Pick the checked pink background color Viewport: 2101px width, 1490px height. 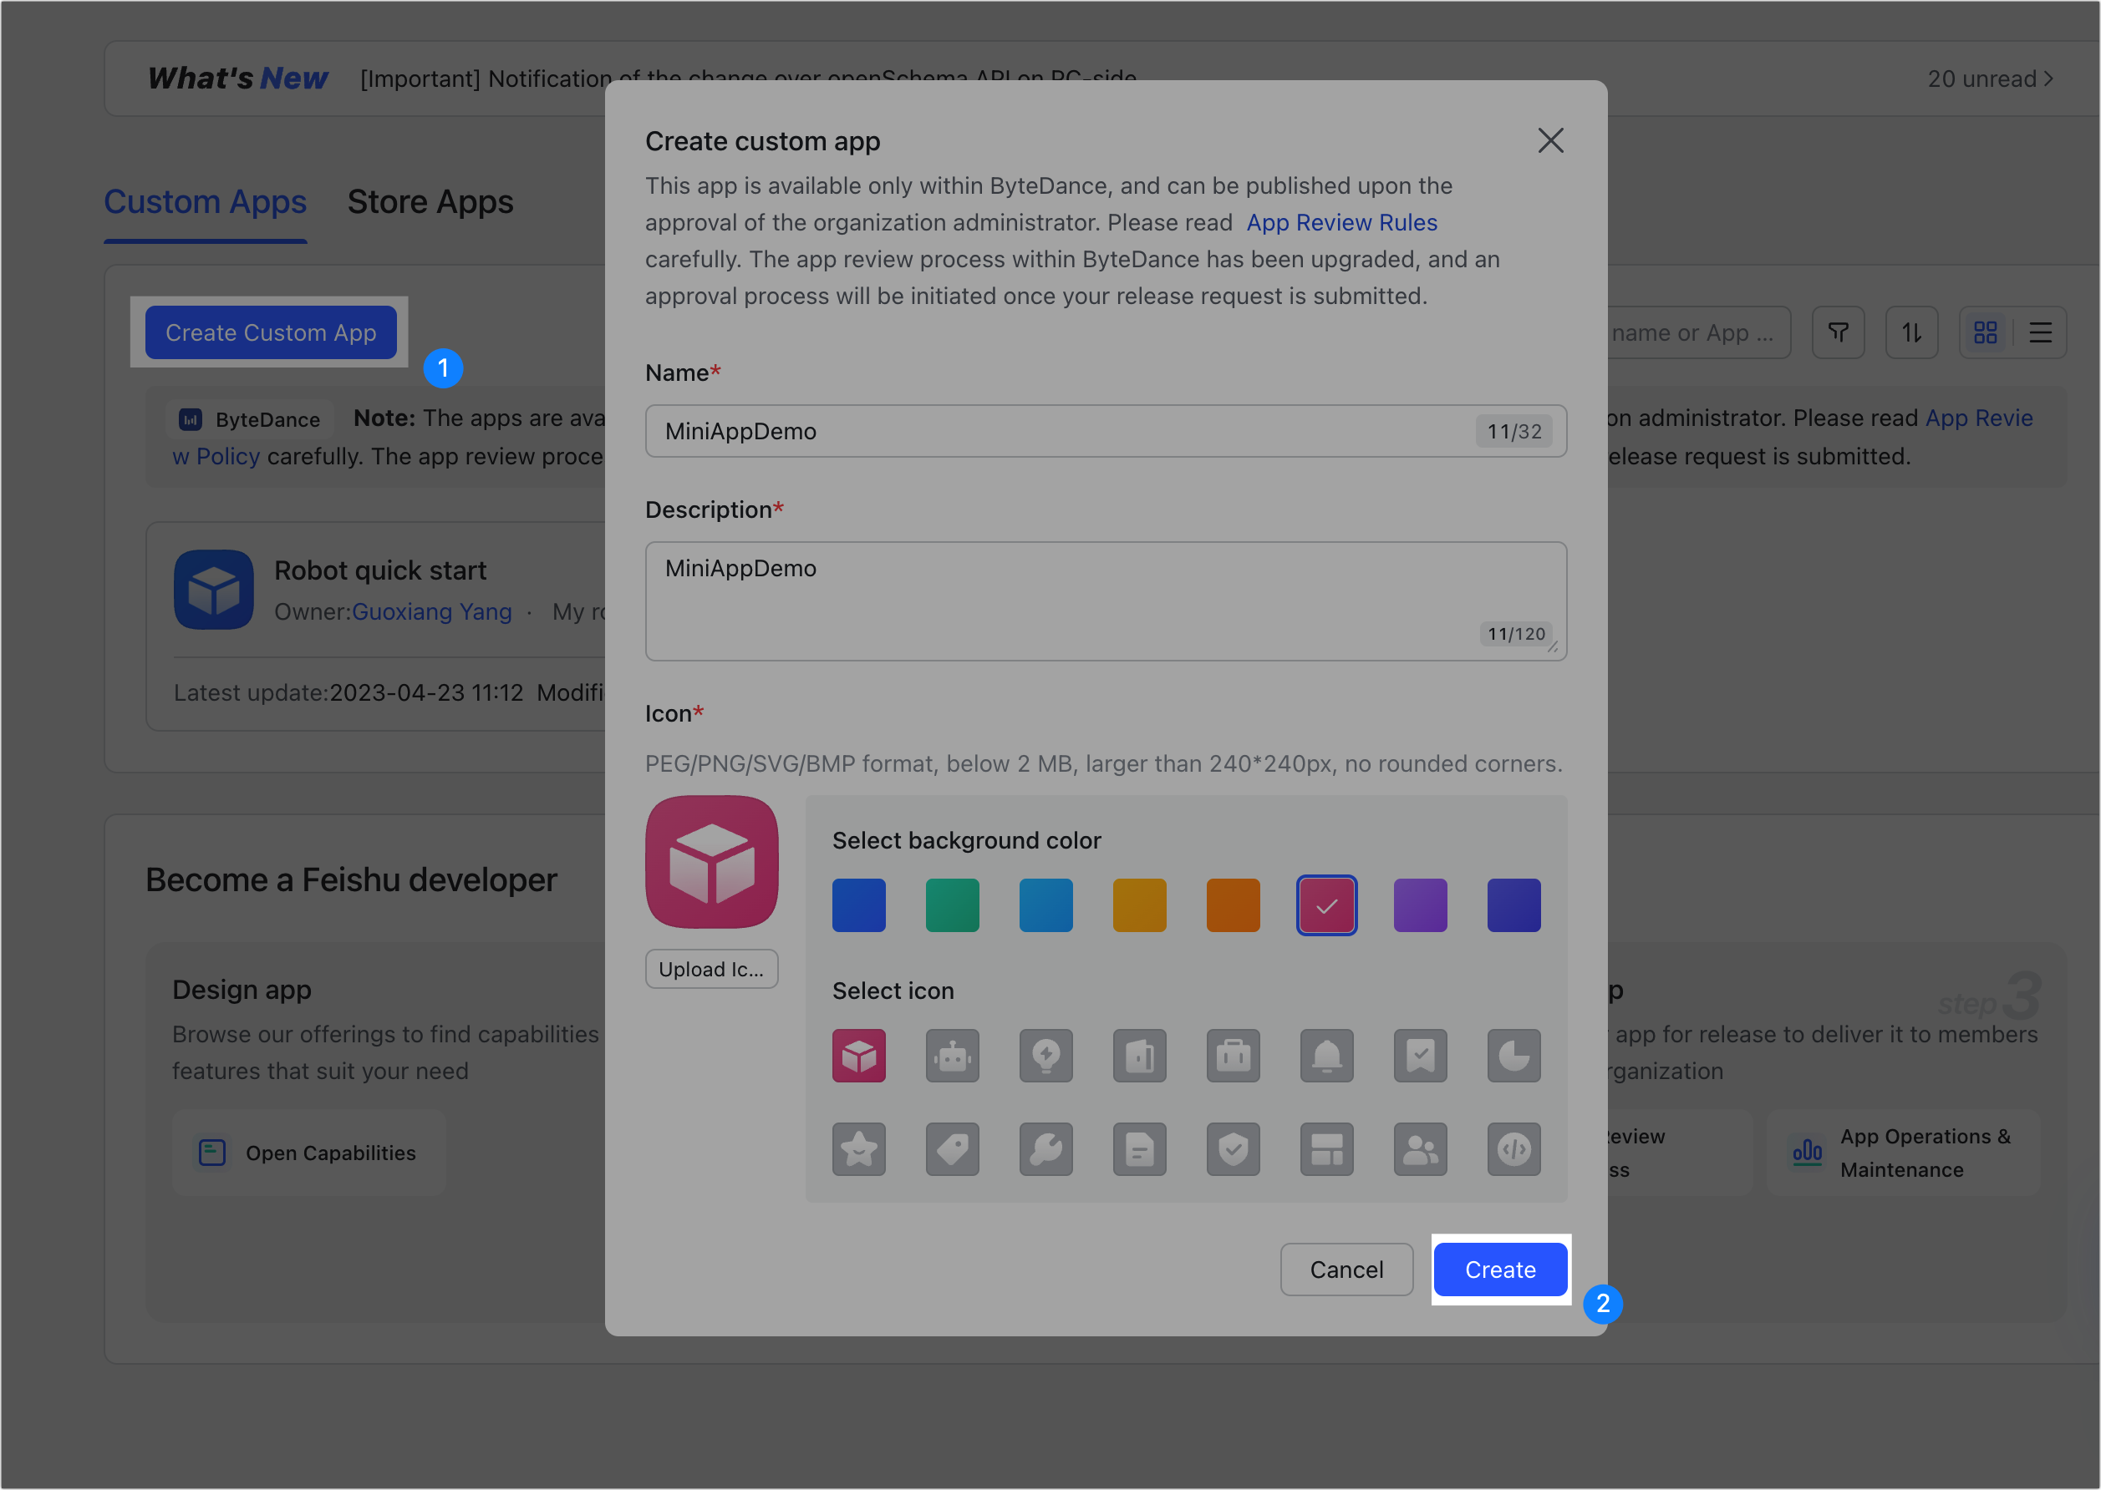[x=1326, y=905]
